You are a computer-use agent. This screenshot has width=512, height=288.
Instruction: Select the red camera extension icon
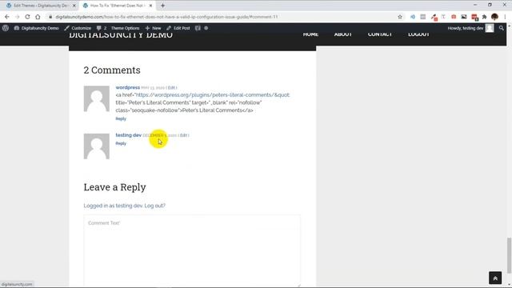454,17
